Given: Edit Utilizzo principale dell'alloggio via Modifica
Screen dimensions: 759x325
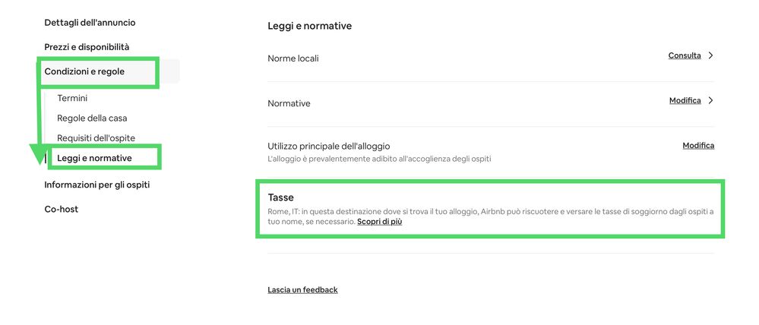Looking at the screenshot, I should point(698,145).
